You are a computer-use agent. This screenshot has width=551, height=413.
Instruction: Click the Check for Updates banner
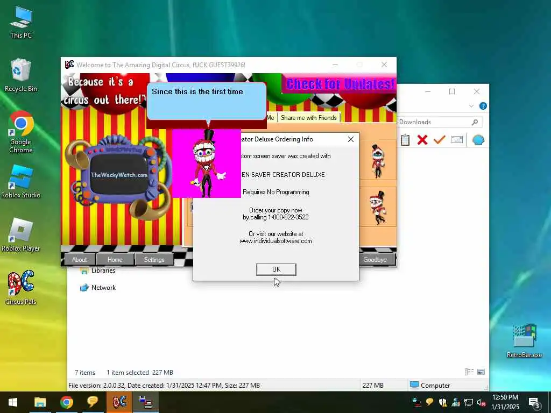point(339,84)
